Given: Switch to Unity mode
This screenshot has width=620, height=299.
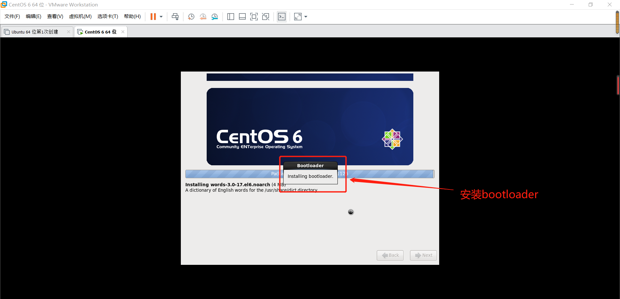Looking at the screenshot, I should [265, 17].
